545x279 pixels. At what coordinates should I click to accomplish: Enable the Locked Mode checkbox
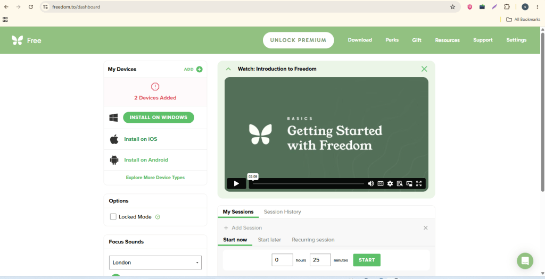click(113, 216)
